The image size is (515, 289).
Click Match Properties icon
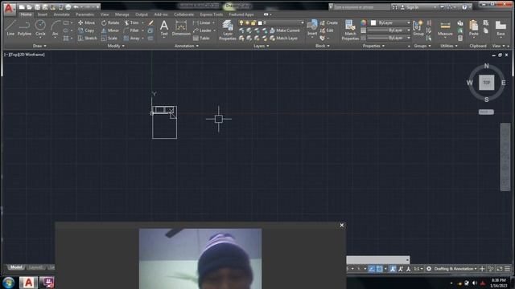[350, 30]
